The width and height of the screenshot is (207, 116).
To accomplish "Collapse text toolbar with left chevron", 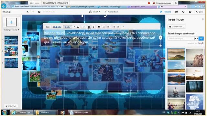I will click(x=124, y=27).
